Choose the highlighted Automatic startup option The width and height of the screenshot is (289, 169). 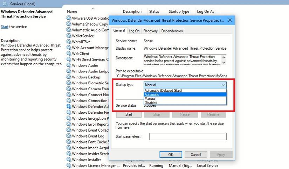coord(185,94)
